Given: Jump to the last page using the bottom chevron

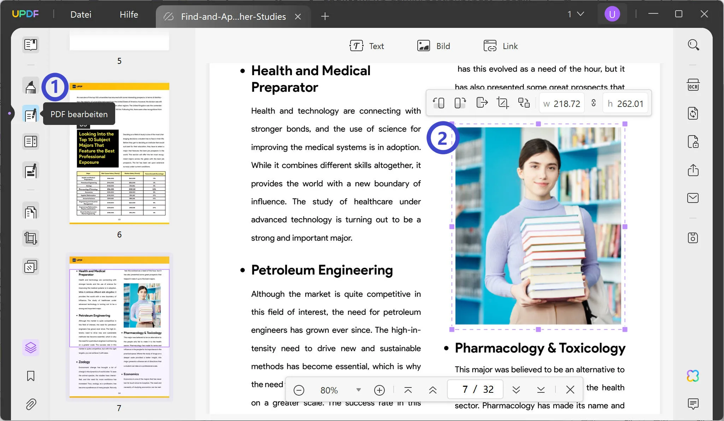Looking at the screenshot, I should click(541, 390).
